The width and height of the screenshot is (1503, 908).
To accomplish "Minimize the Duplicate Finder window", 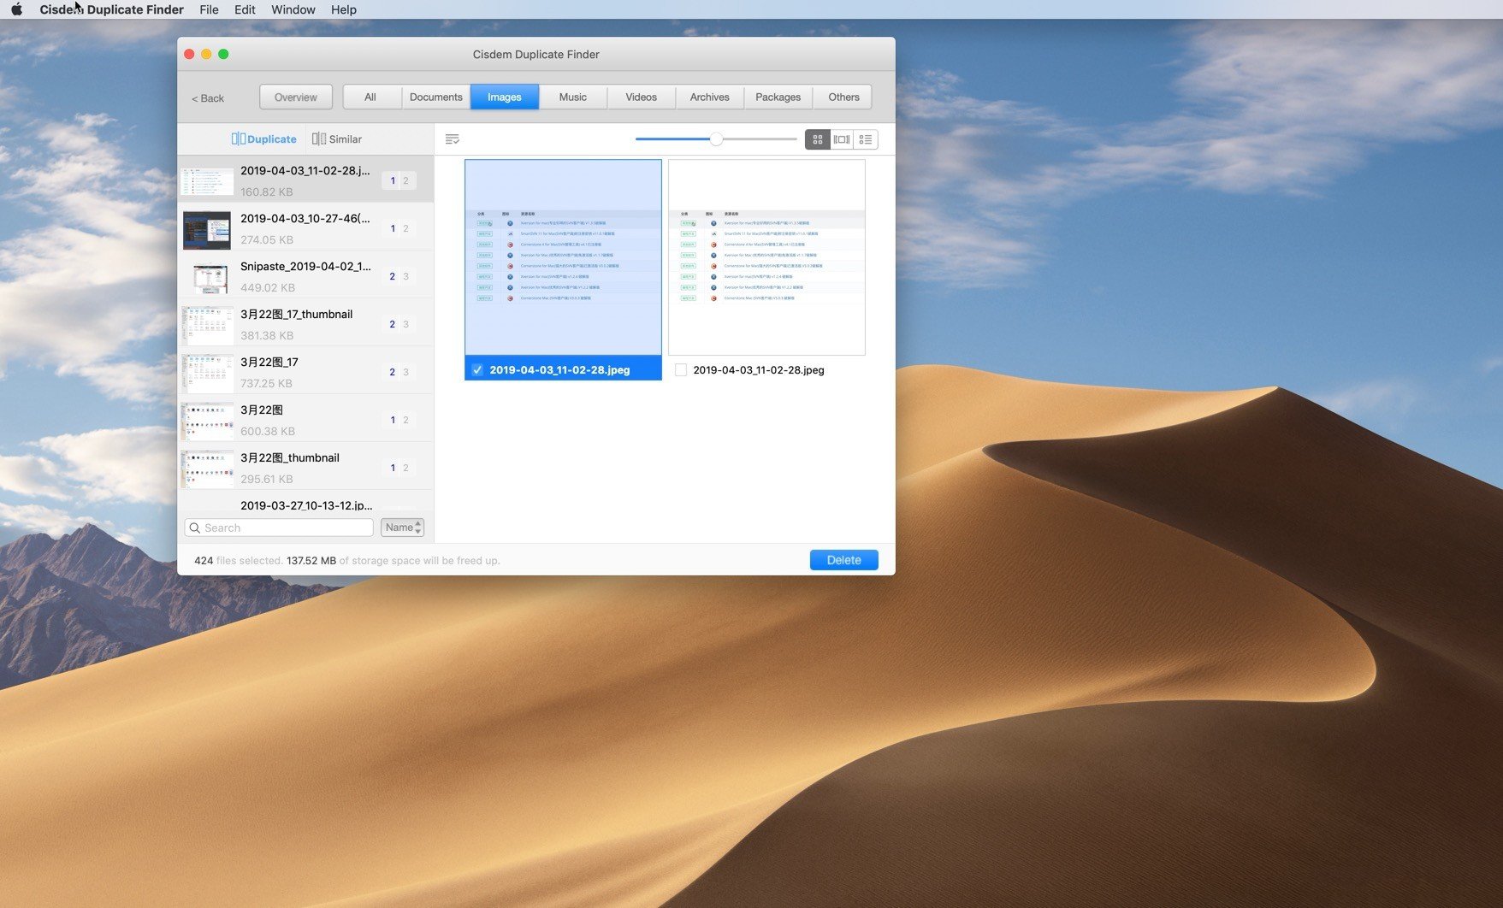I will (206, 54).
